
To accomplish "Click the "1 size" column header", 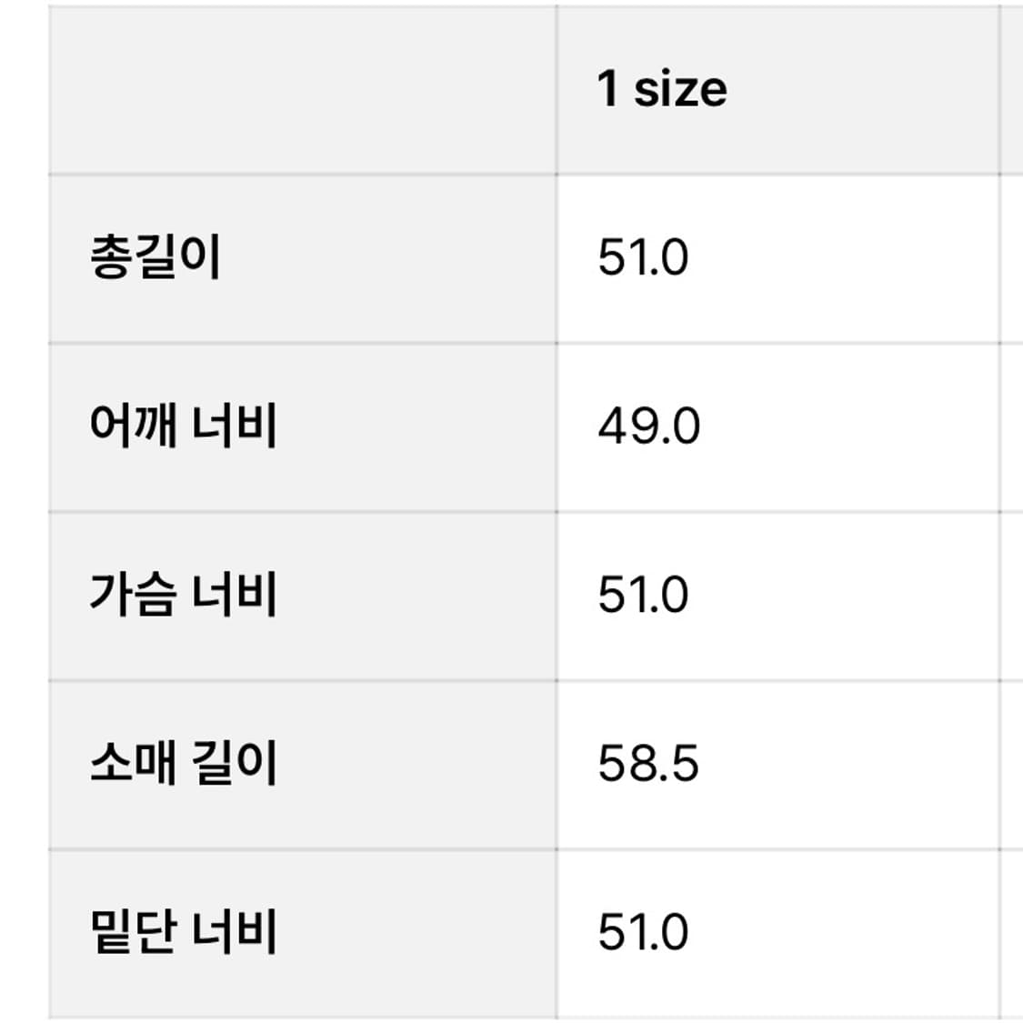I will (662, 89).
